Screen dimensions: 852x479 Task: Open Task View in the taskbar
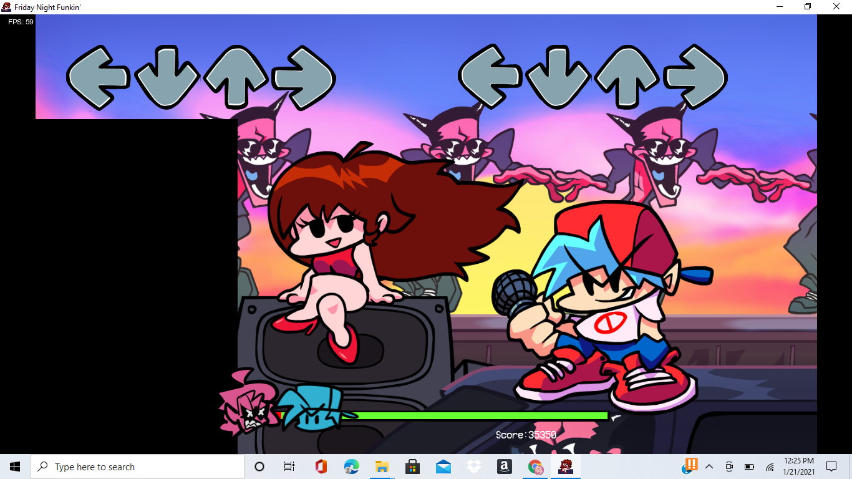[289, 467]
